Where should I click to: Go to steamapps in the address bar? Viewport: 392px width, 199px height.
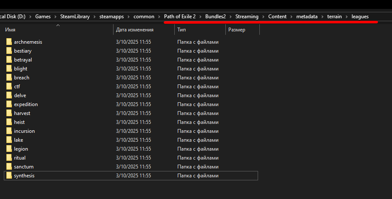111,17
